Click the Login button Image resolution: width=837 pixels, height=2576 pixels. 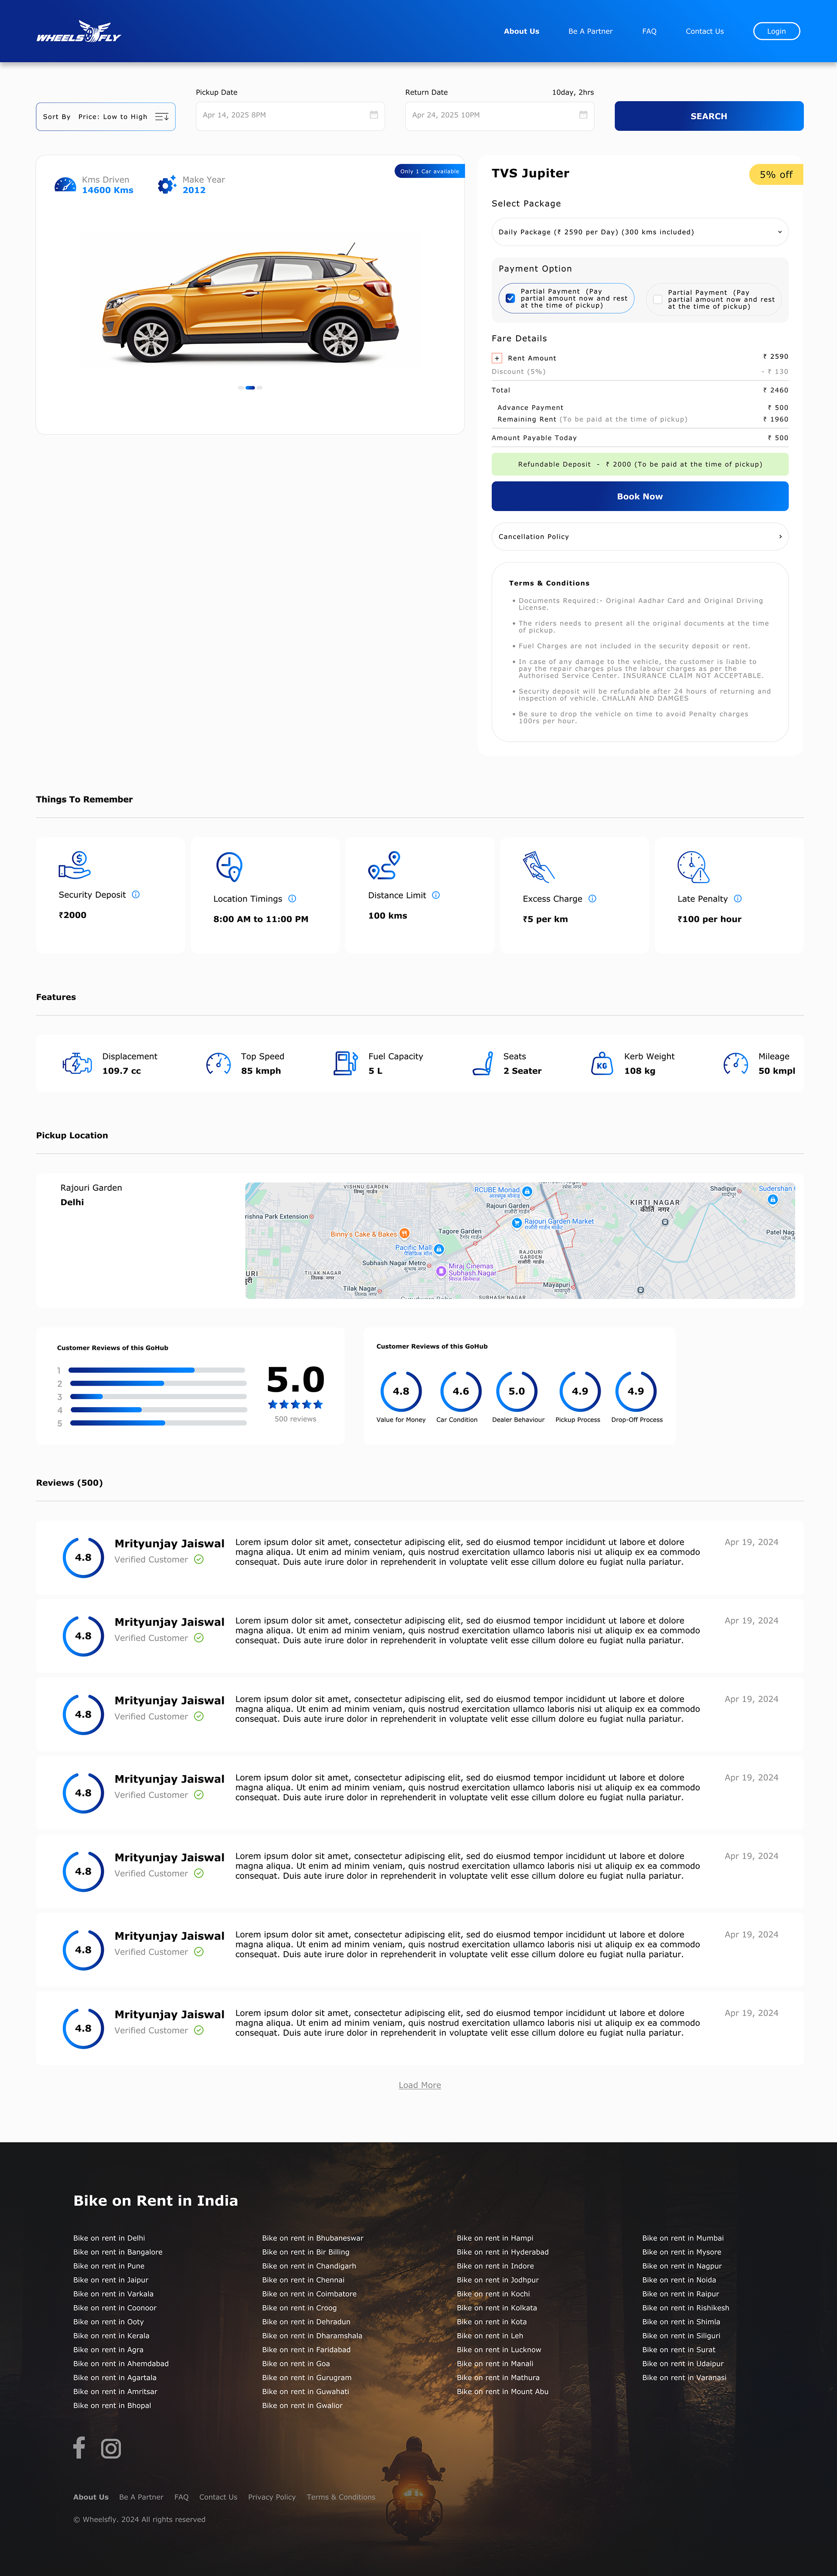click(x=776, y=31)
